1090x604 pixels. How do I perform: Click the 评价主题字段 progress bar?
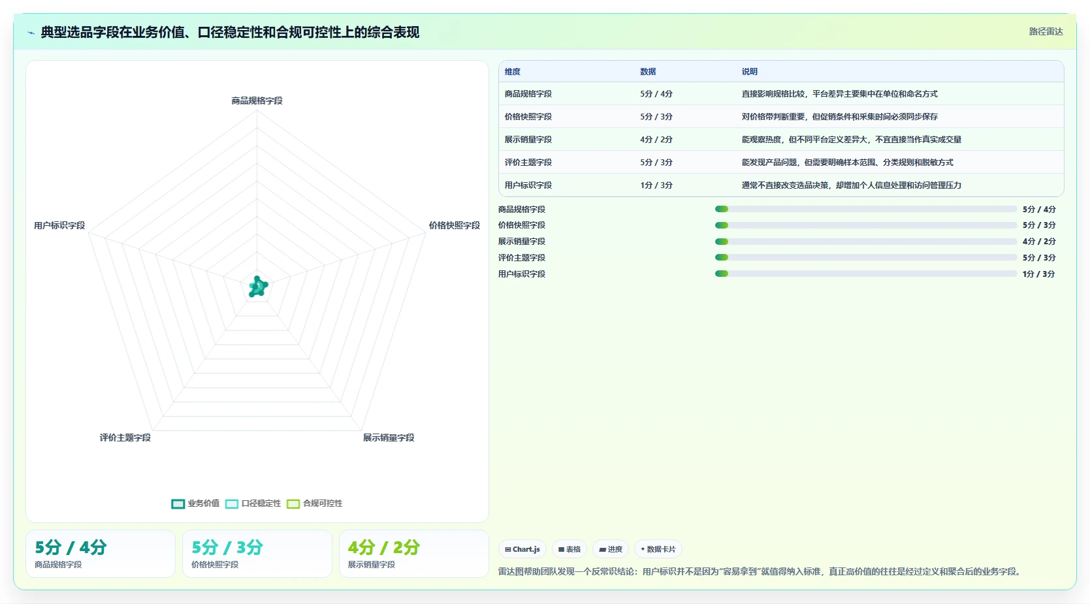tap(866, 257)
